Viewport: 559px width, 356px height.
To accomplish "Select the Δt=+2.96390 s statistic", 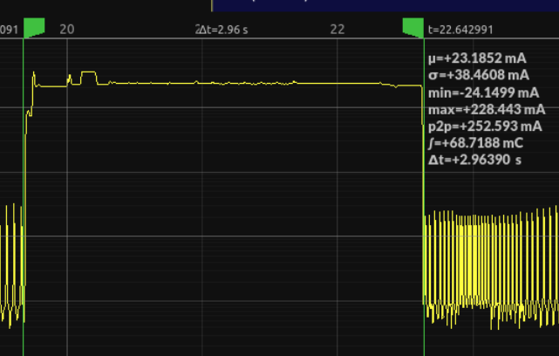I will point(475,161).
